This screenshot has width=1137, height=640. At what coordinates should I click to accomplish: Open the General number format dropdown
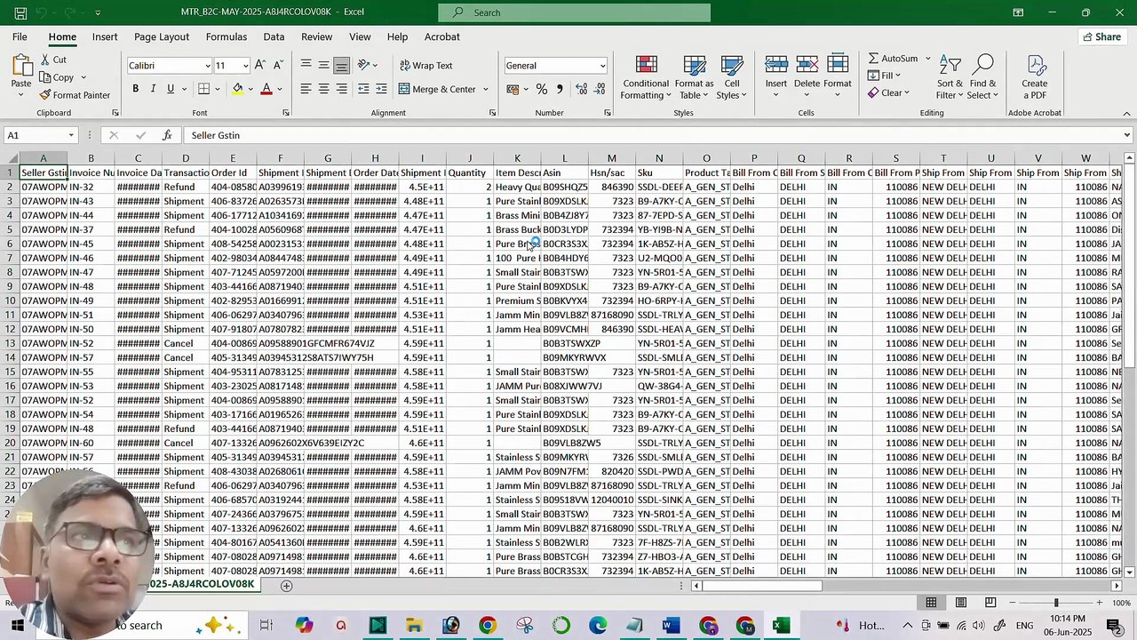tap(602, 66)
